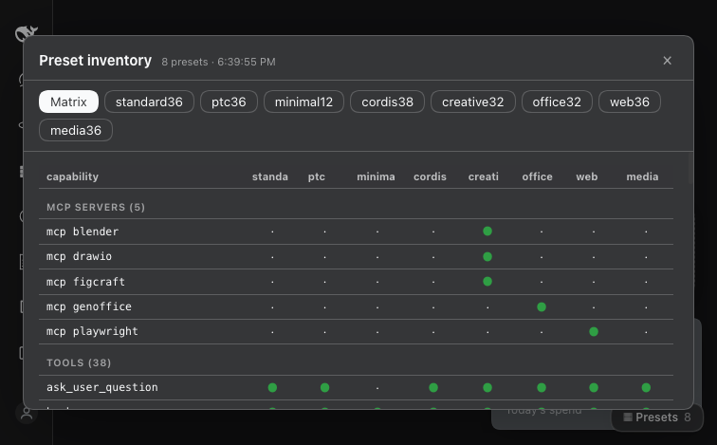Click ask_user_question green dot under creati

tap(487, 388)
